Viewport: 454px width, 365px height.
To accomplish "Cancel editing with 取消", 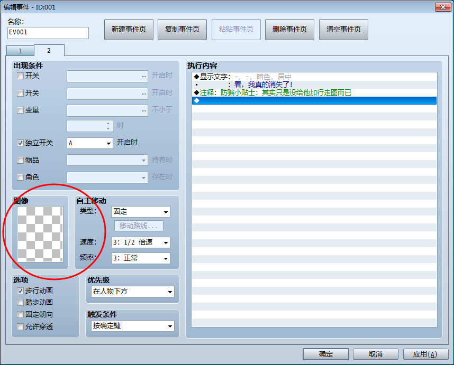I will click(376, 354).
